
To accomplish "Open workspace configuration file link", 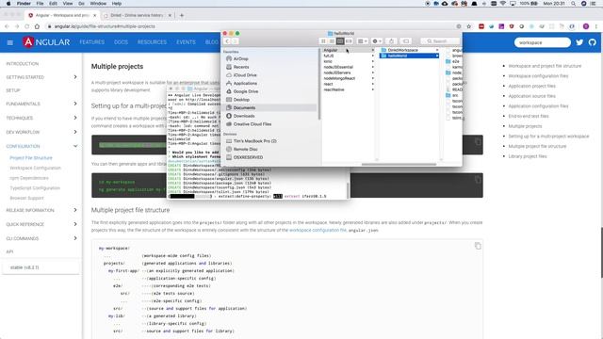I will tap(318, 230).
